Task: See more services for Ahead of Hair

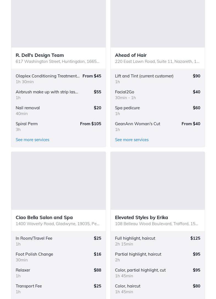Action: 132,140
